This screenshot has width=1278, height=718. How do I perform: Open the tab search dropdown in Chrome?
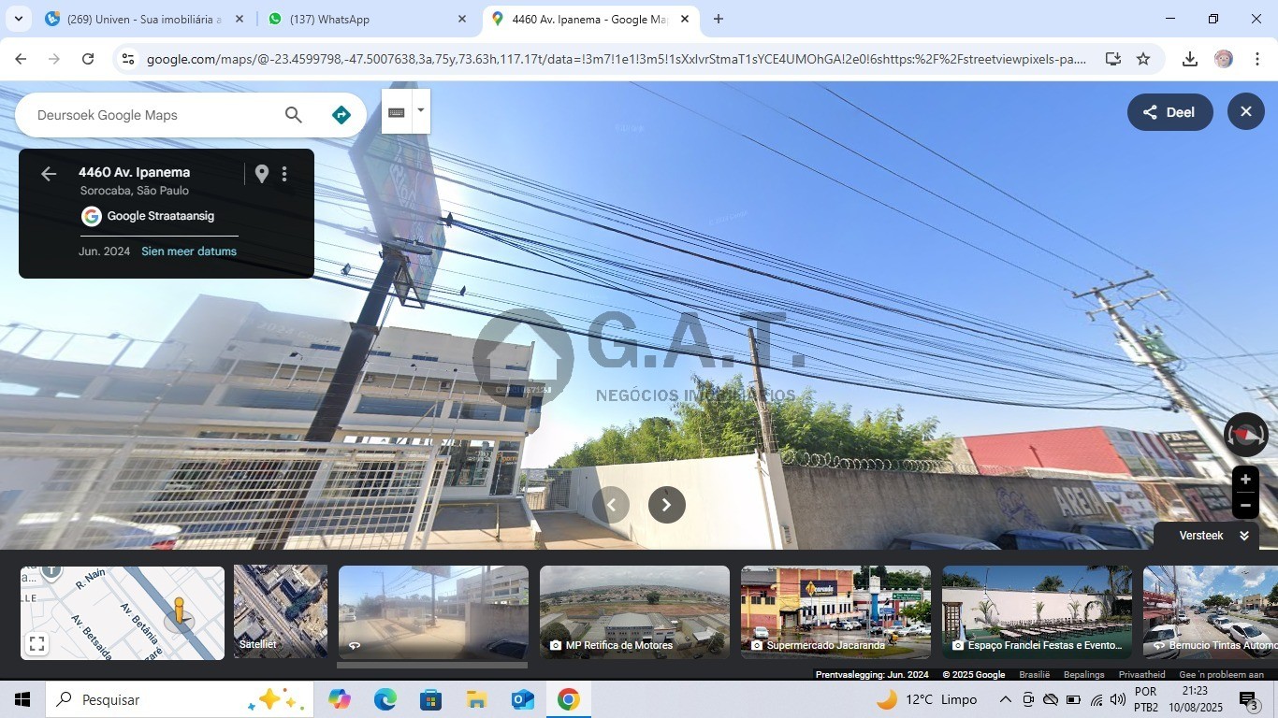(x=18, y=19)
